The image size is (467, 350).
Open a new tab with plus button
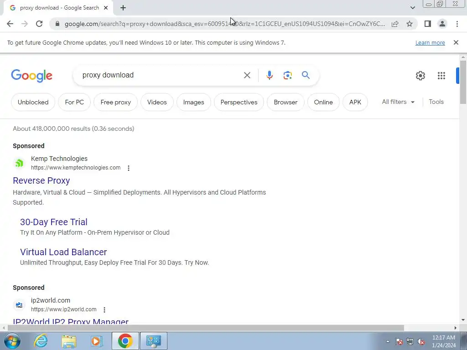tap(123, 8)
